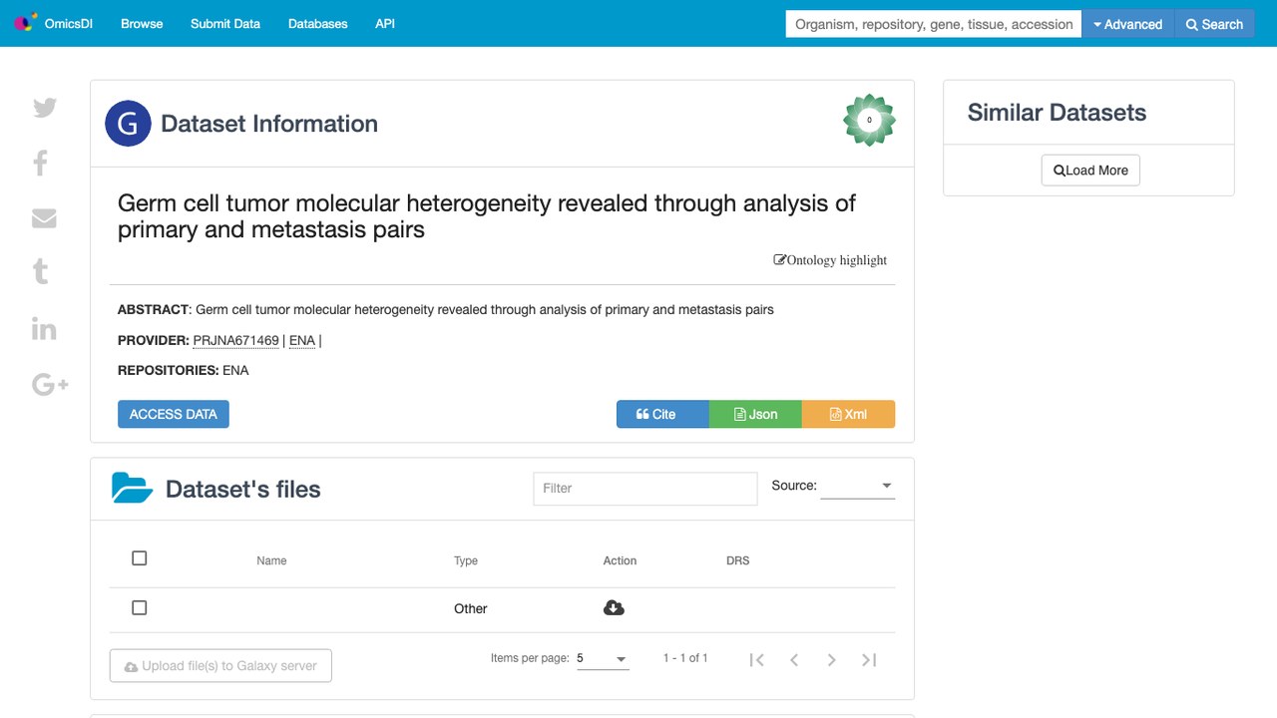Open the Browse menu
This screenshot has height=718, width=1277.
pyautogui.click(x=142, y=24)
